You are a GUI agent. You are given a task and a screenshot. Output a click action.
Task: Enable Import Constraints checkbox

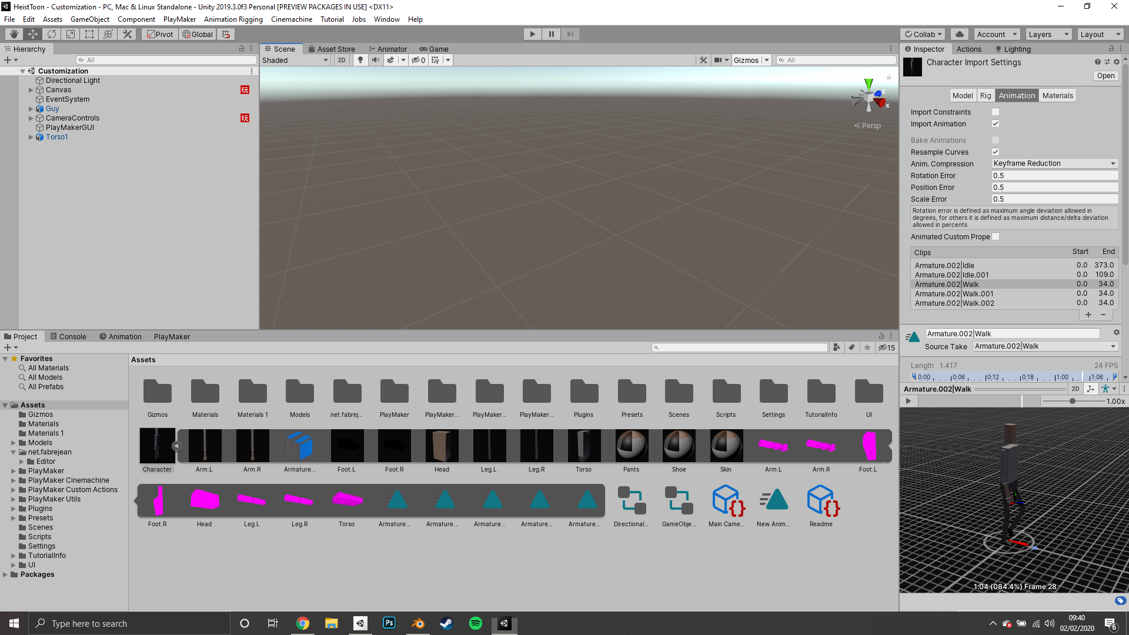(x=996, y=112)
